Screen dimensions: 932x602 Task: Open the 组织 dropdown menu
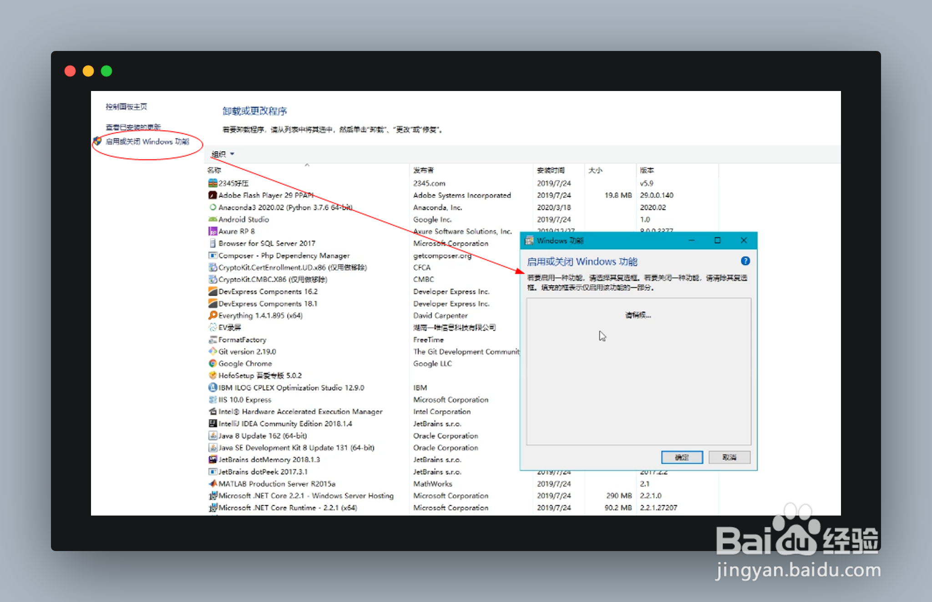223,154
